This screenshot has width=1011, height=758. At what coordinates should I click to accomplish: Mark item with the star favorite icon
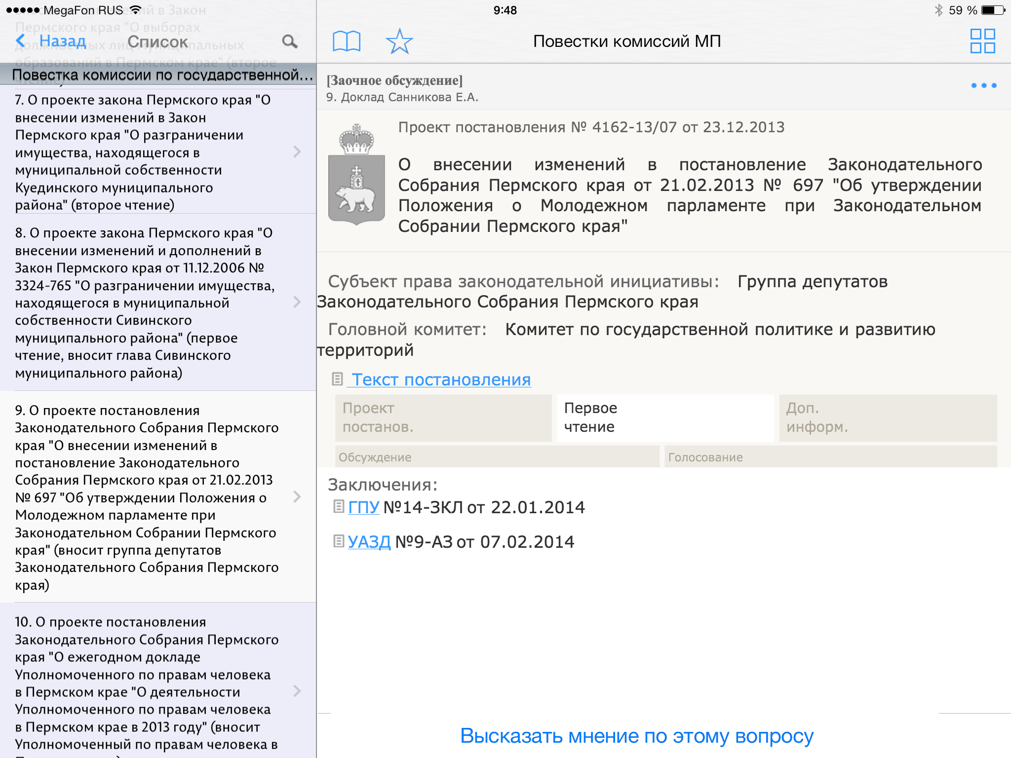click(x=399, y=41)
